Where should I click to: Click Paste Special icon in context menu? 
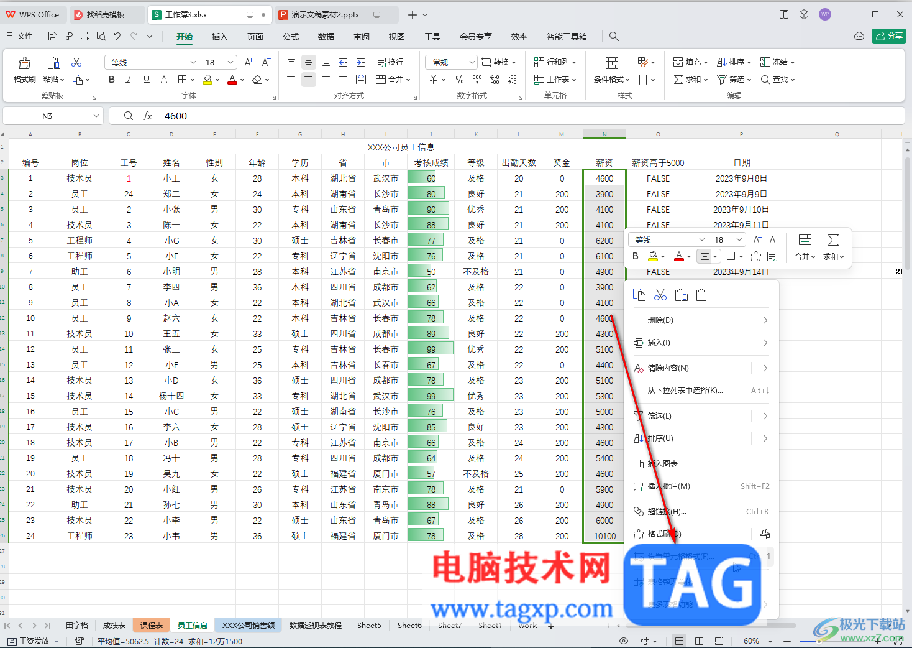(703, 295)
